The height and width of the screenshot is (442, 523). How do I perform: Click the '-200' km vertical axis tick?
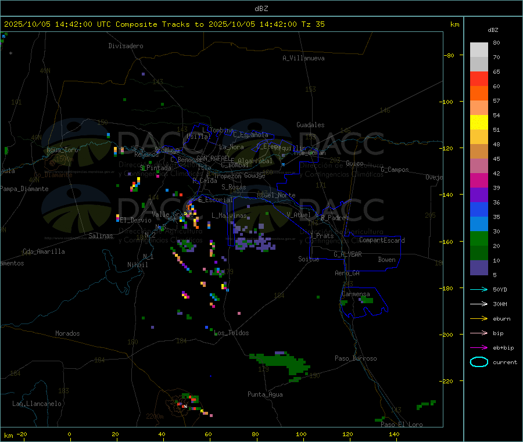click(x=448, y=335)
